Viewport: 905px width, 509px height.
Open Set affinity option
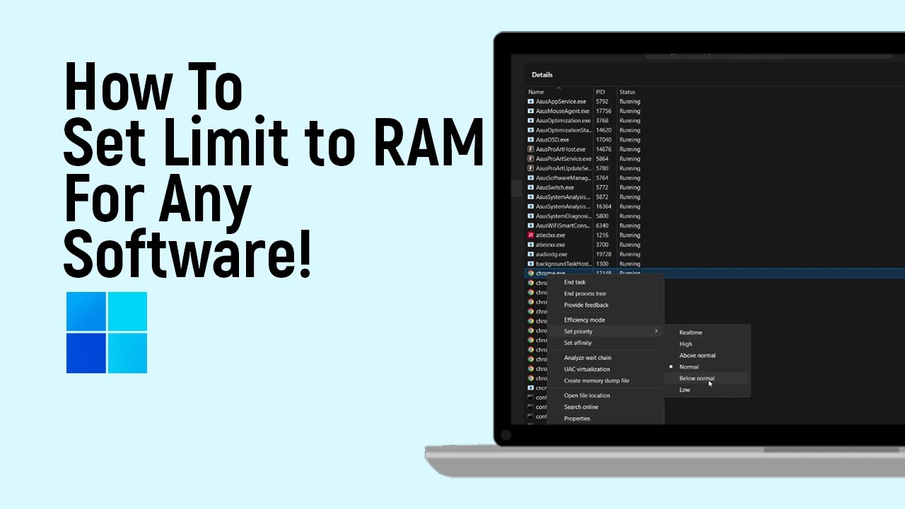pos(578,343)
